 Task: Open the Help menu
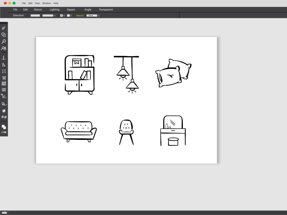(56, 3)
